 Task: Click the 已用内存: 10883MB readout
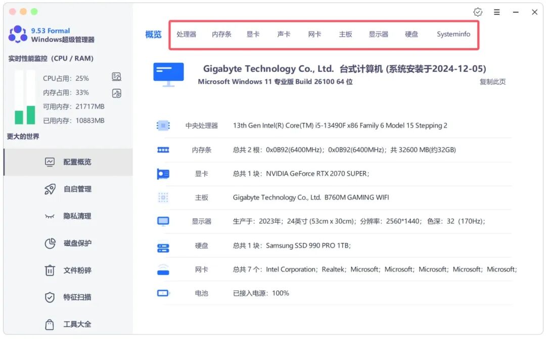[x=73, y=121]
